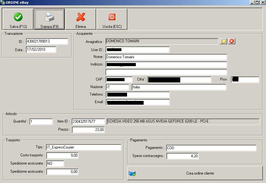
Task: Close the ORDINE eBay window
Action: click(x=263, y=3)
